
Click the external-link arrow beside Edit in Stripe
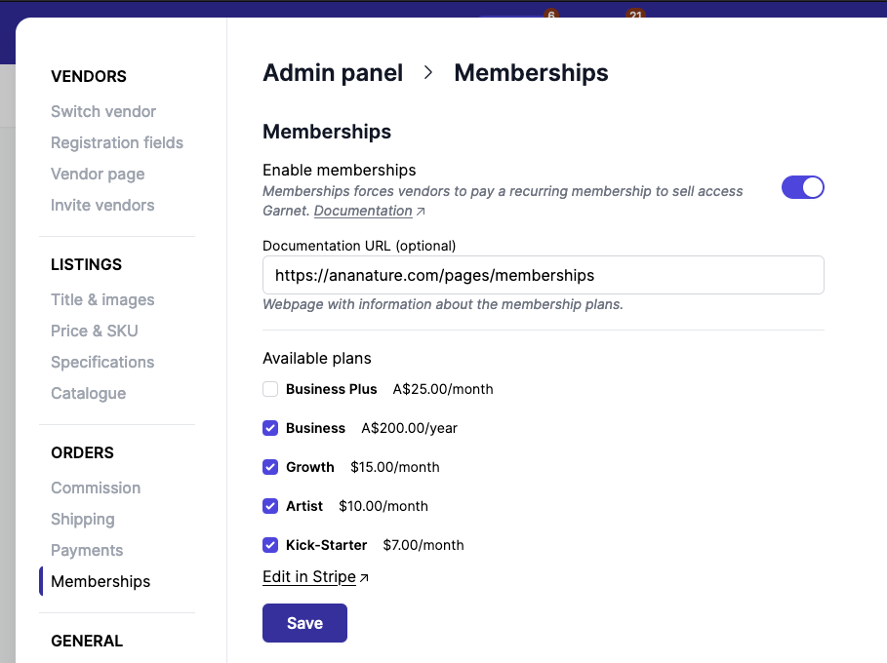click(363, 576)
